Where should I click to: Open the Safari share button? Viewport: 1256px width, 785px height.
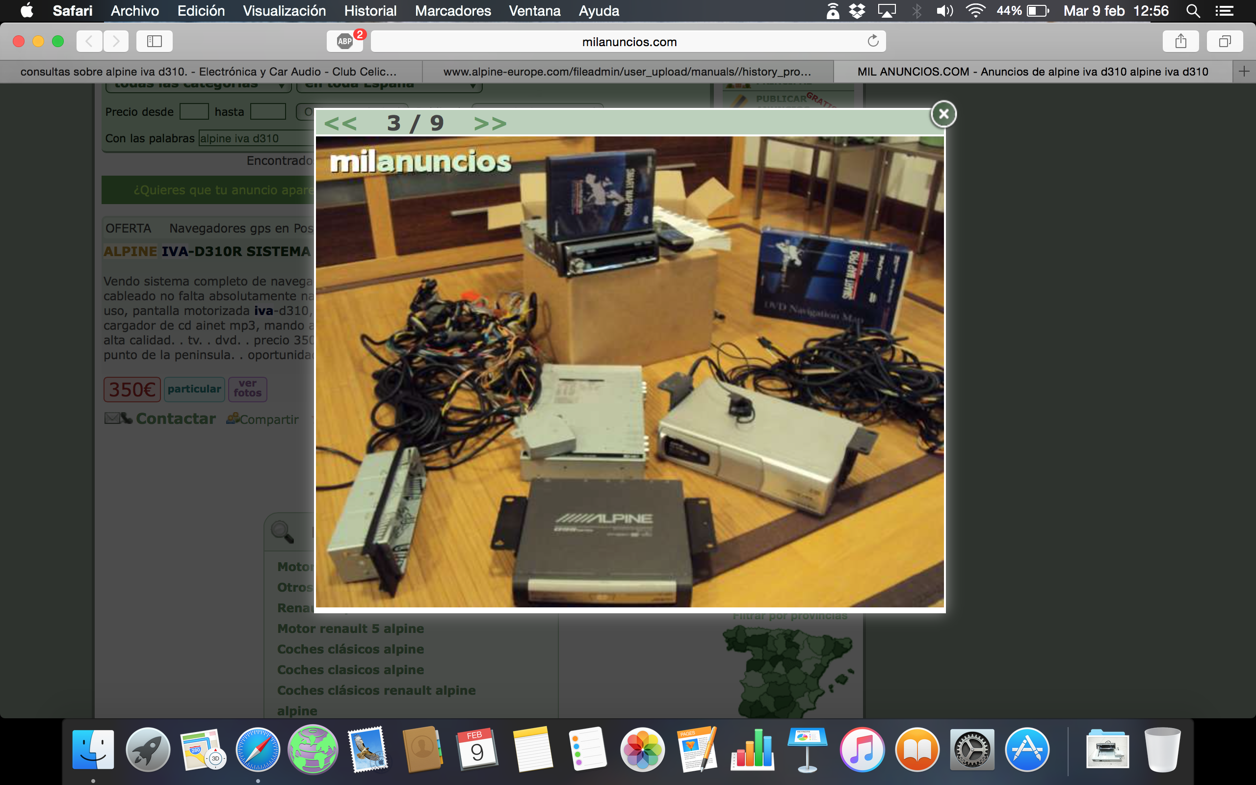click(1180, 41)
